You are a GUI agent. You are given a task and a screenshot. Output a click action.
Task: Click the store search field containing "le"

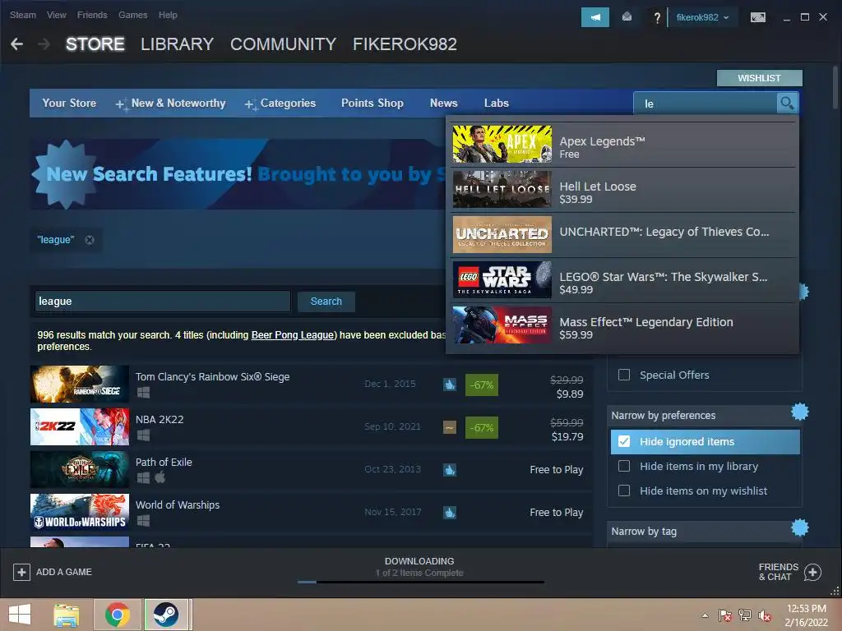(x=705, y=103)
